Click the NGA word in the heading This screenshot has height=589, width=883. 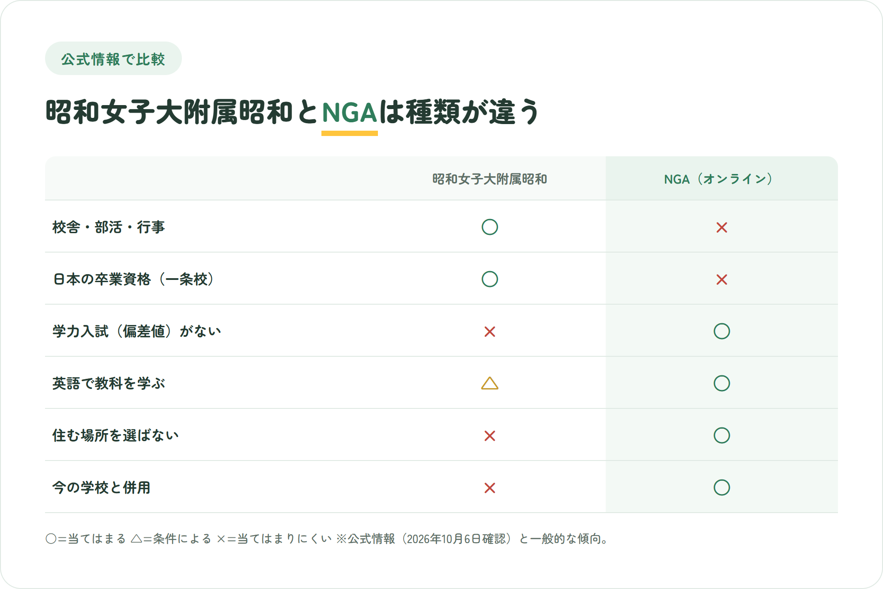349,112
